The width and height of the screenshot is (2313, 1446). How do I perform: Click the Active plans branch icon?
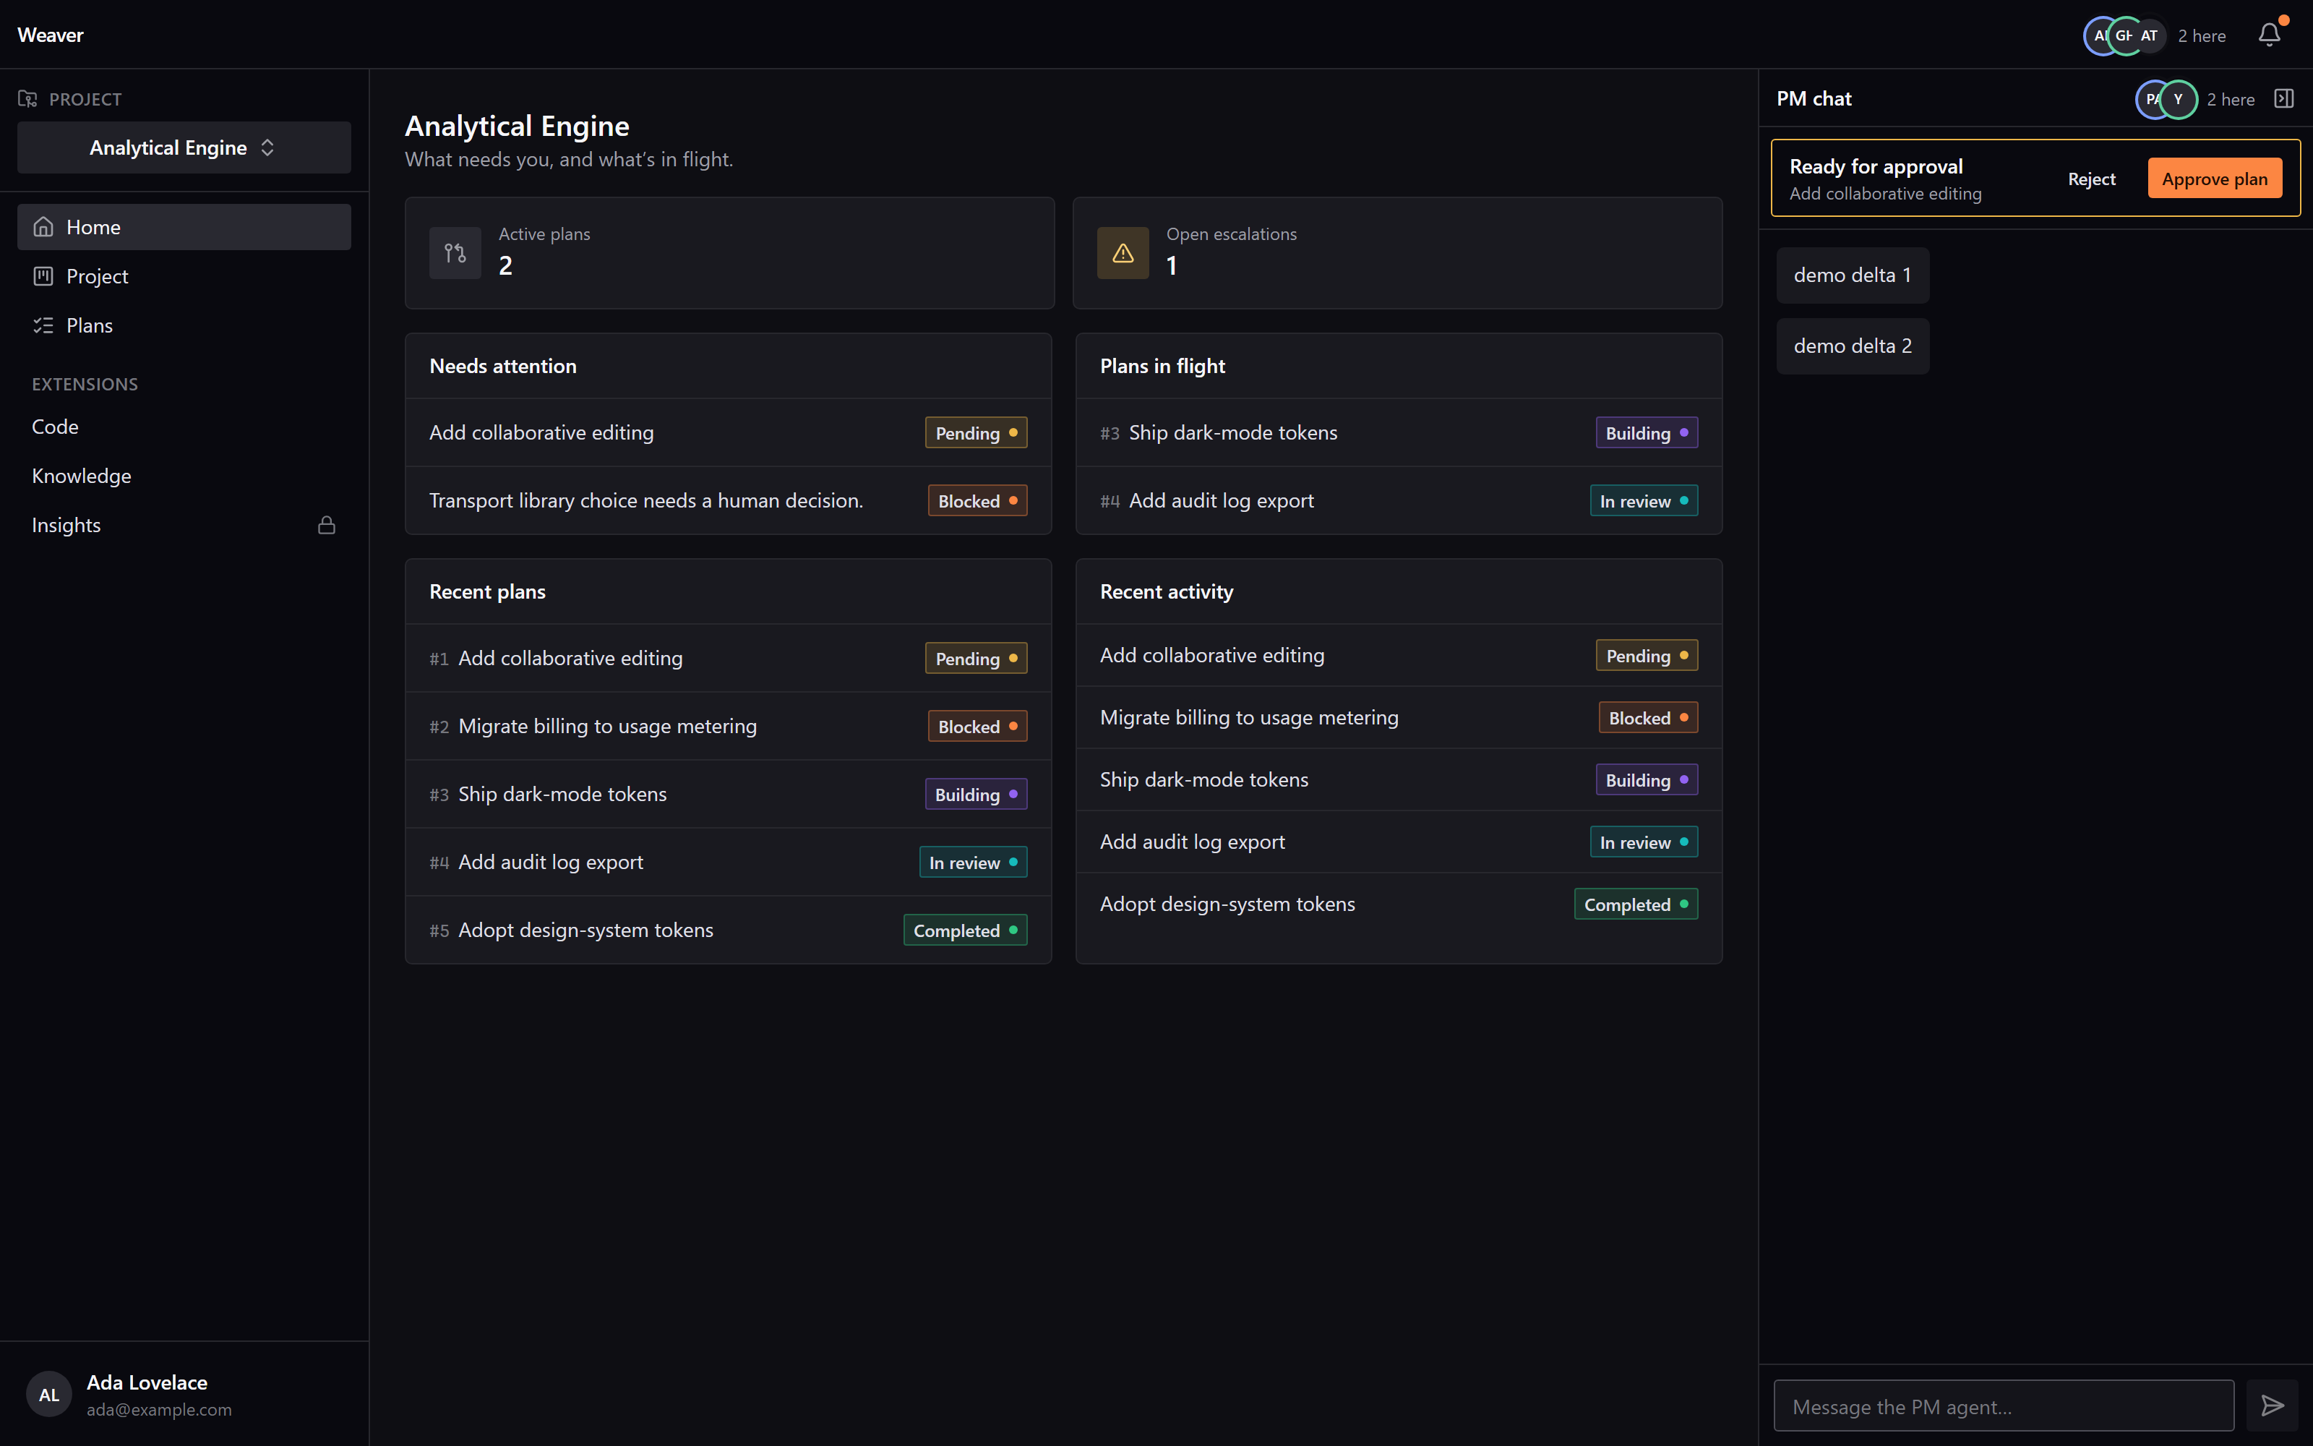pyautogui.click(x=455, y=252)
